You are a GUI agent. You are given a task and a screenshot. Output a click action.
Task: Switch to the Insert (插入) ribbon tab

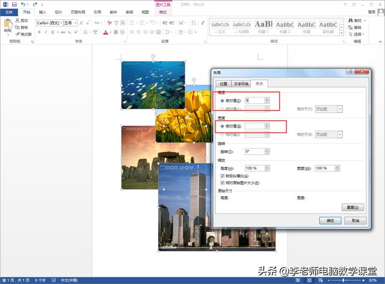43,12
